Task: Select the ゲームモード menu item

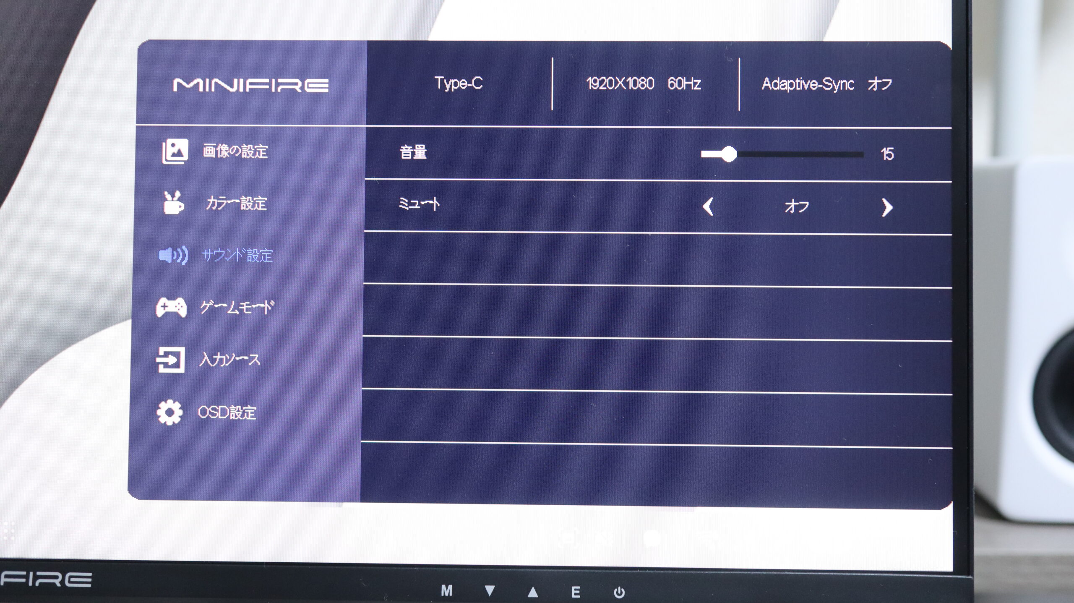Action: click(237, 308)
